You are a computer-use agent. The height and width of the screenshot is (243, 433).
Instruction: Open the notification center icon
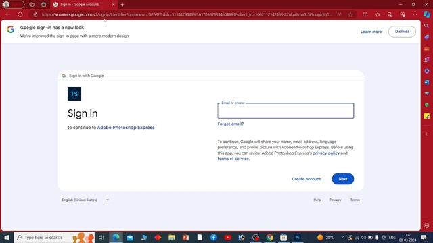coord(424,237)
